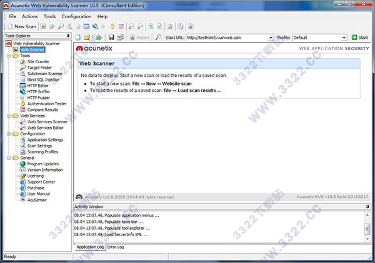Viewport: 375px width, 263px height.
Task: Open the Configuration menu
Action: click(x=76, y=16)
